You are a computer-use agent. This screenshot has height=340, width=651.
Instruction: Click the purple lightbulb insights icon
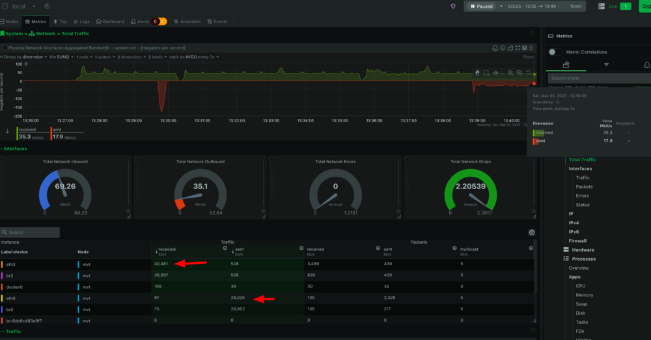point(453,7)
